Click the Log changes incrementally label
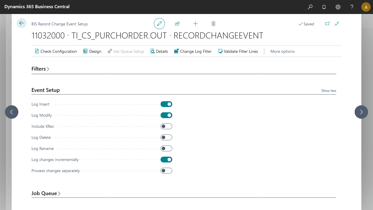The image size is (373, 210). [55, 160]
